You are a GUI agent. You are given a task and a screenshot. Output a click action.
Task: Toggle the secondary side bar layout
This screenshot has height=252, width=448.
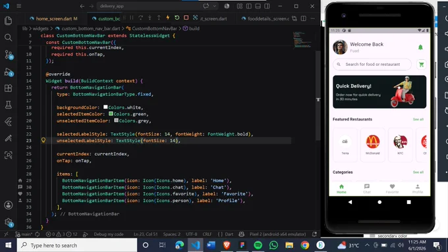tap(267, 6)
